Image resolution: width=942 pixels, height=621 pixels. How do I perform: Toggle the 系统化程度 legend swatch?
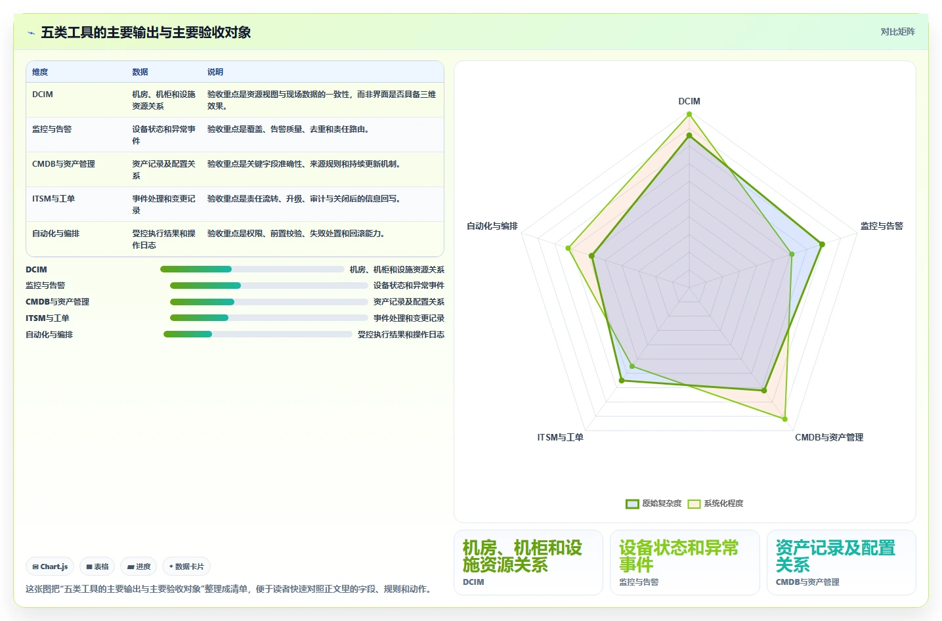click(x=694, y=504)
